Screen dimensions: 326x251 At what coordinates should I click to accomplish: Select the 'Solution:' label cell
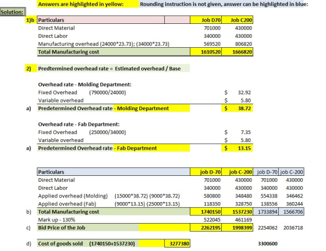tap(13, 12)
